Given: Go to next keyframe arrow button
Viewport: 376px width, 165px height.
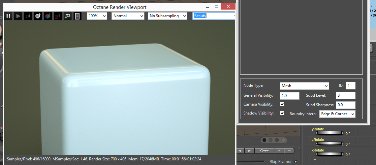Looking at the screenshot, I should (x=249, y=150).
